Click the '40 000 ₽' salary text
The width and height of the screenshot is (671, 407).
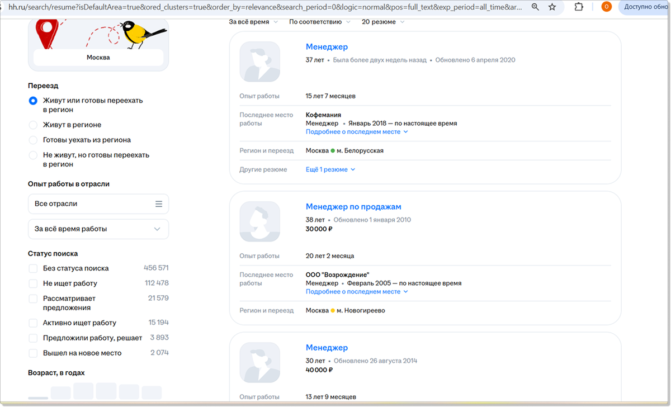pos(319,370)
